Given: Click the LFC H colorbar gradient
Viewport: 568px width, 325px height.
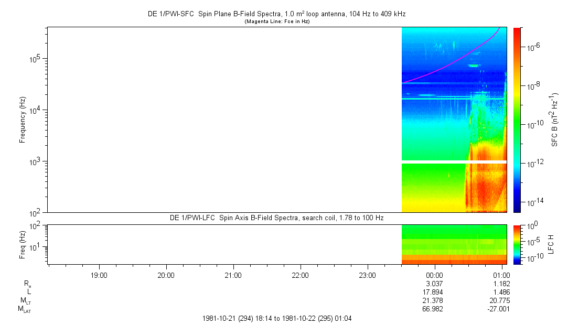Looking at the screenshot, I should tap(517, 244).
